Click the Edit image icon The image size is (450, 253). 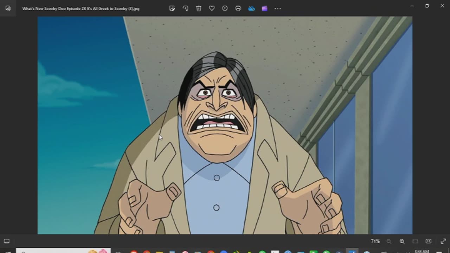pyautogui.click(x=172, y=8)
